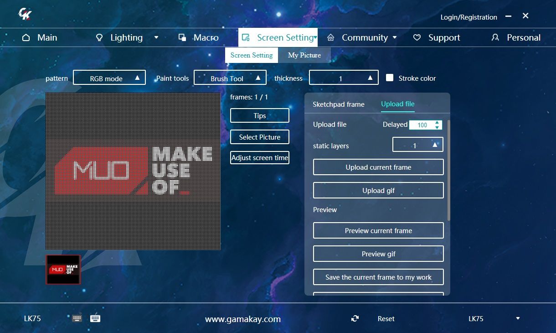Increase the Delayed value with the up stepper
Viewport: 556px width, 333px height.
coord(437,122)
